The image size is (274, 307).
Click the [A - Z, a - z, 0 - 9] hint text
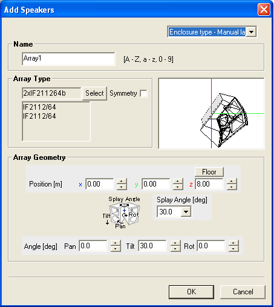[x=148, y=59]
